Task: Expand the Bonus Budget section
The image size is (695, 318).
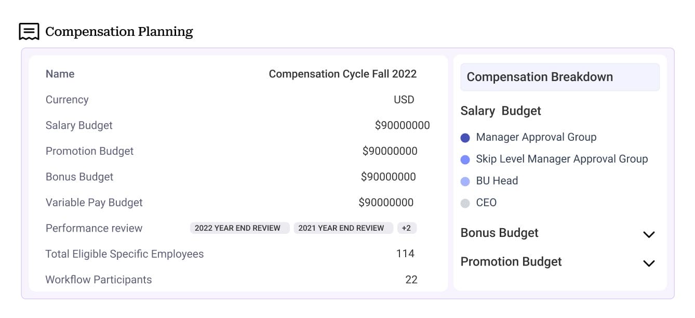Action: (648, 234)
